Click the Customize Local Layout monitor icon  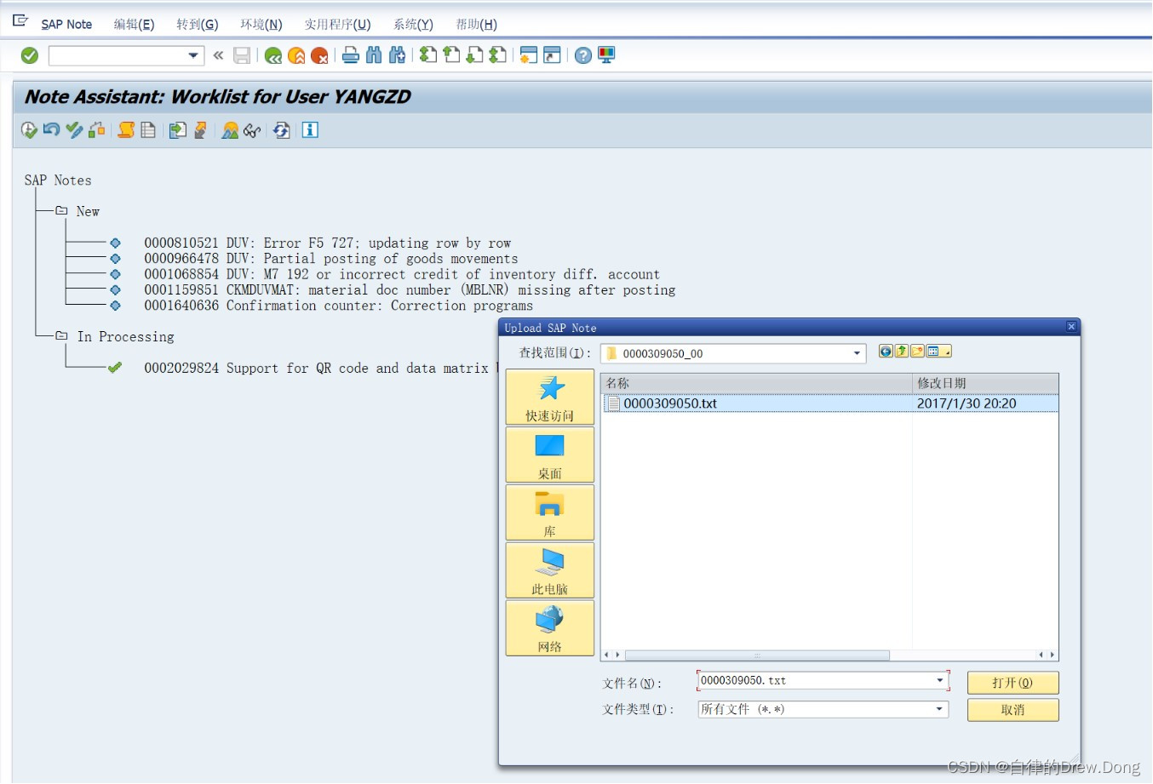(x=606, y=55)
